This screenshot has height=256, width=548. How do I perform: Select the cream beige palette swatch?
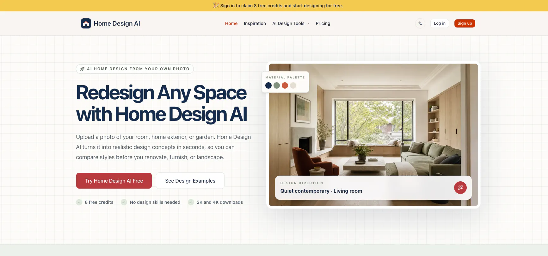coord(293,85)
